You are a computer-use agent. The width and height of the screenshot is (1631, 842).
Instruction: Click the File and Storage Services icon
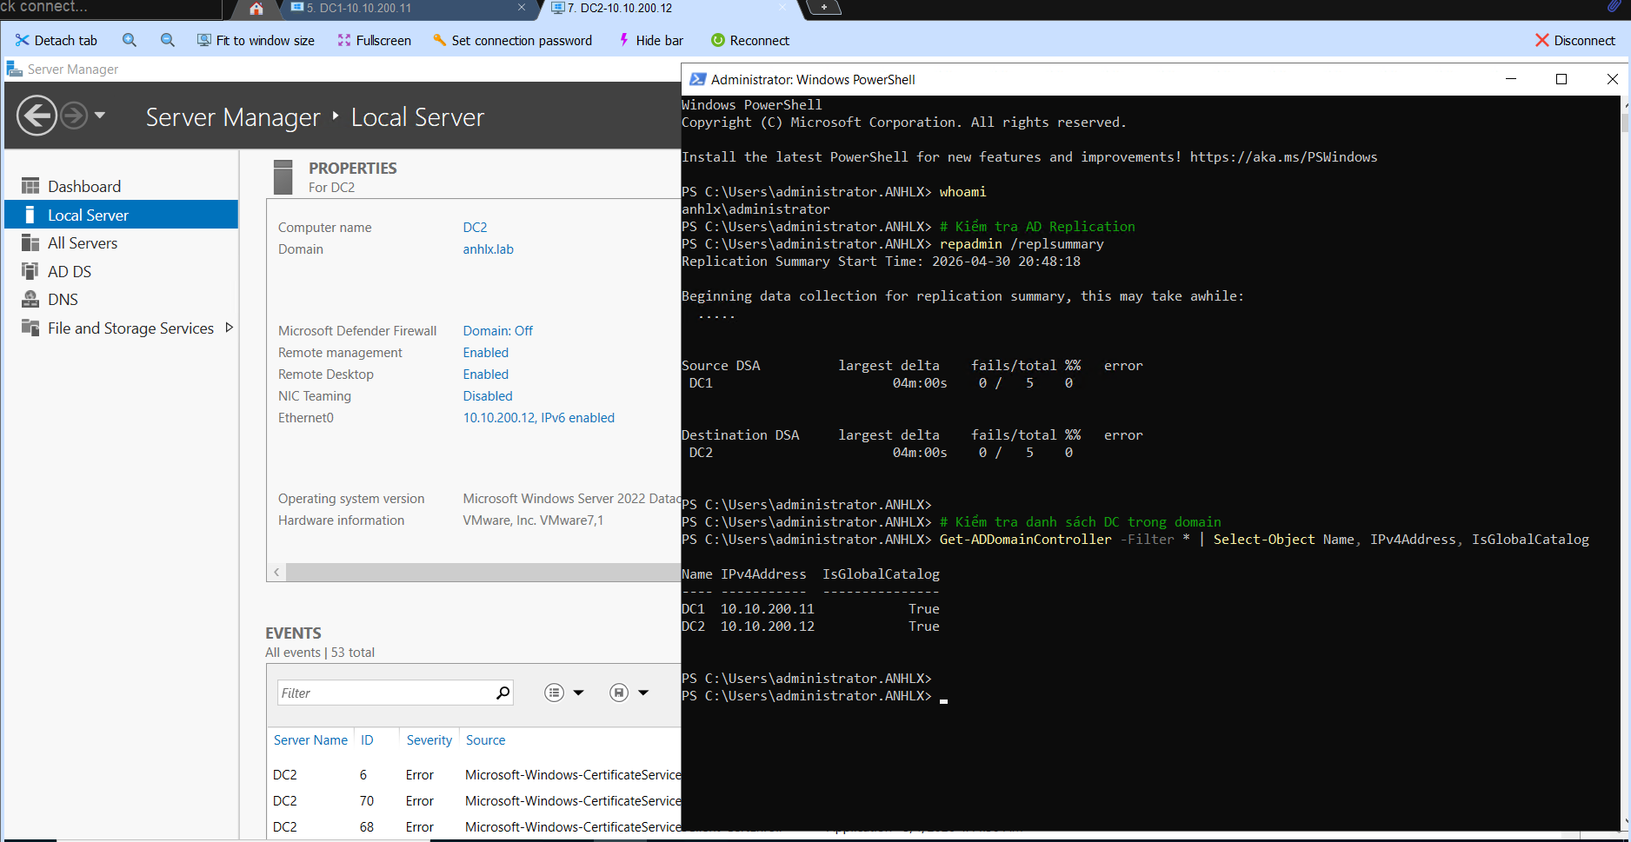coord(30,328)
